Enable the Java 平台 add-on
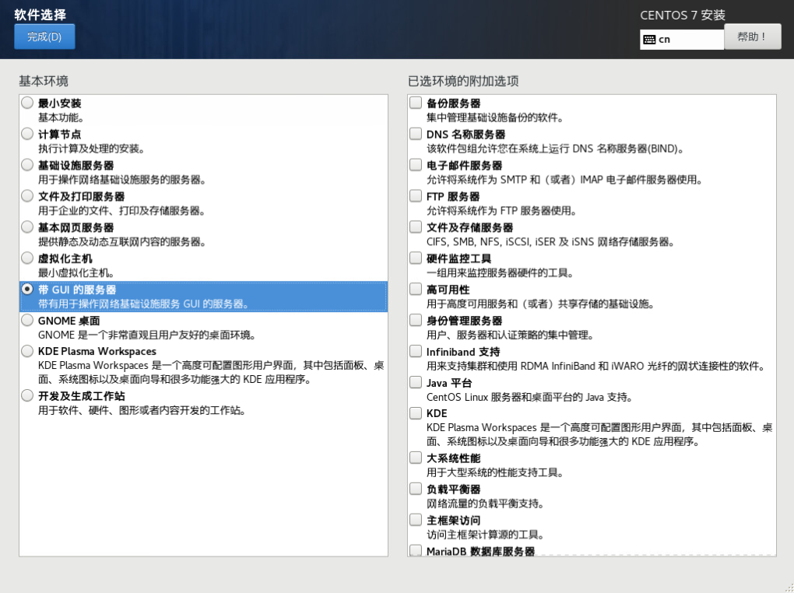The image size is (794, 593). point(416,383)
